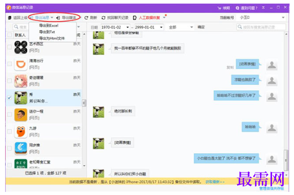The height and width of the screenshot is (195, 294).
Task: Tick the checkbox next to 艺术西区
Action: 9,47
